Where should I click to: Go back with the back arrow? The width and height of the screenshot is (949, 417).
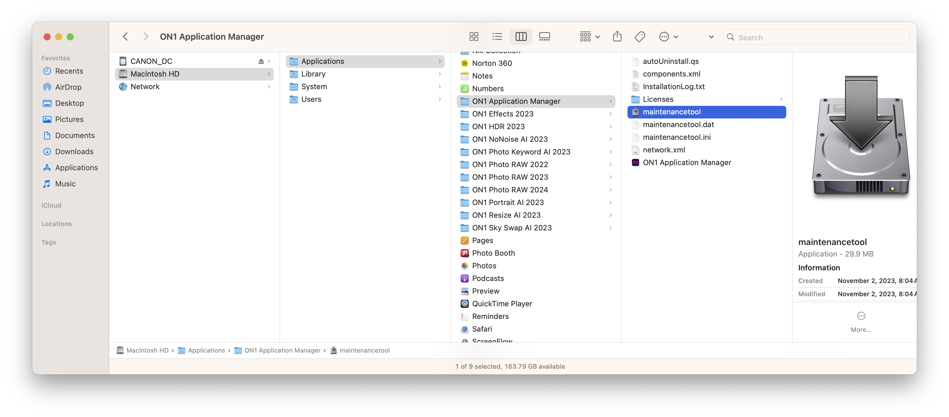tap(125, 37)
